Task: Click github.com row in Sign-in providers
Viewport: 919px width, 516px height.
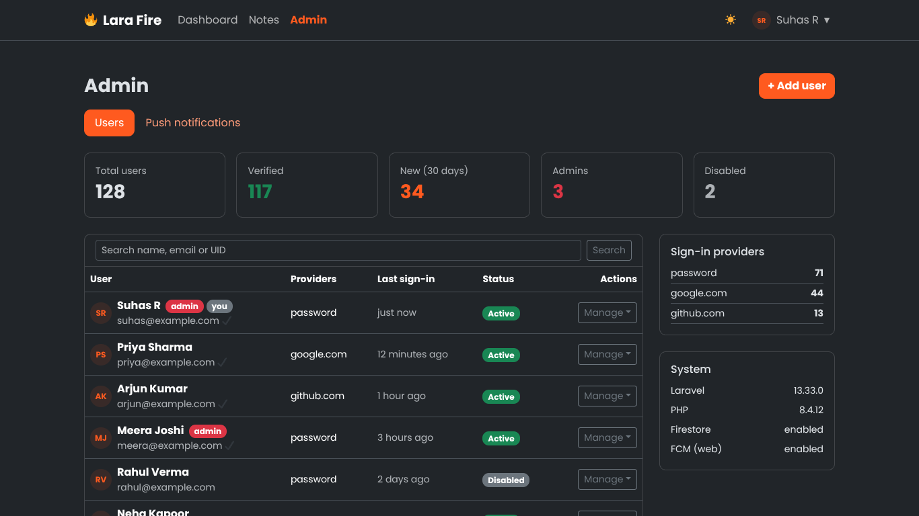Action: [x=747, y=313]
